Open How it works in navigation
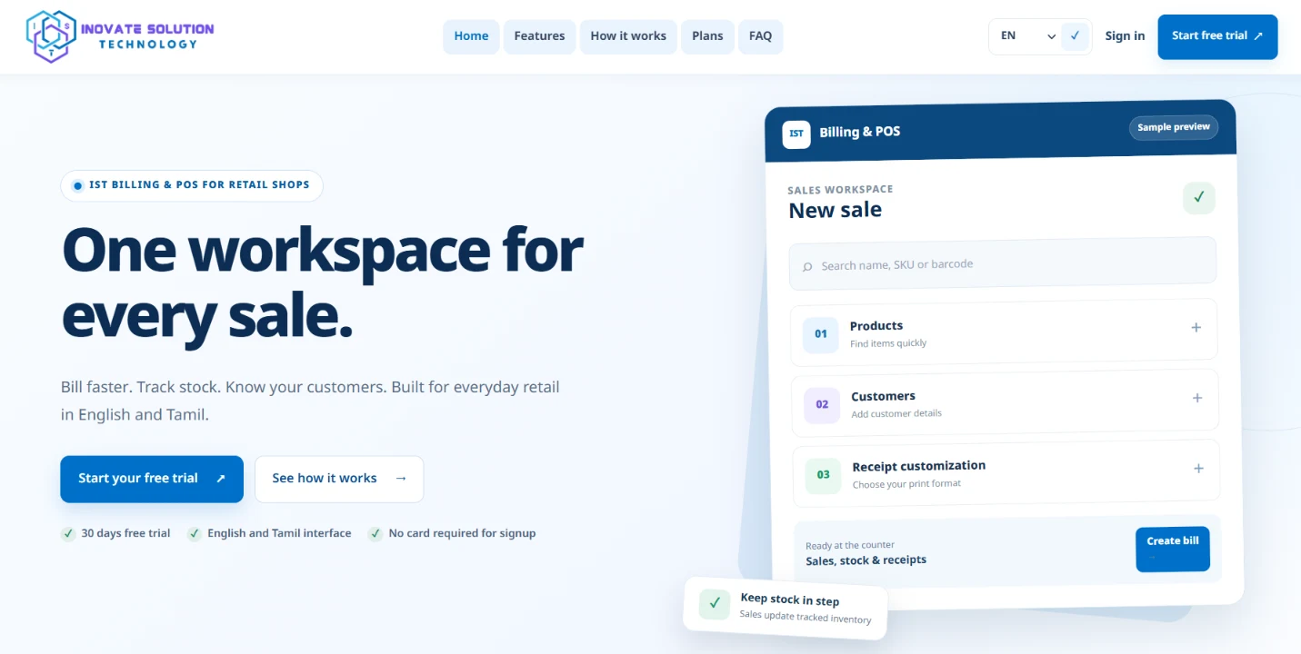1301x654 pixels. 628,36
